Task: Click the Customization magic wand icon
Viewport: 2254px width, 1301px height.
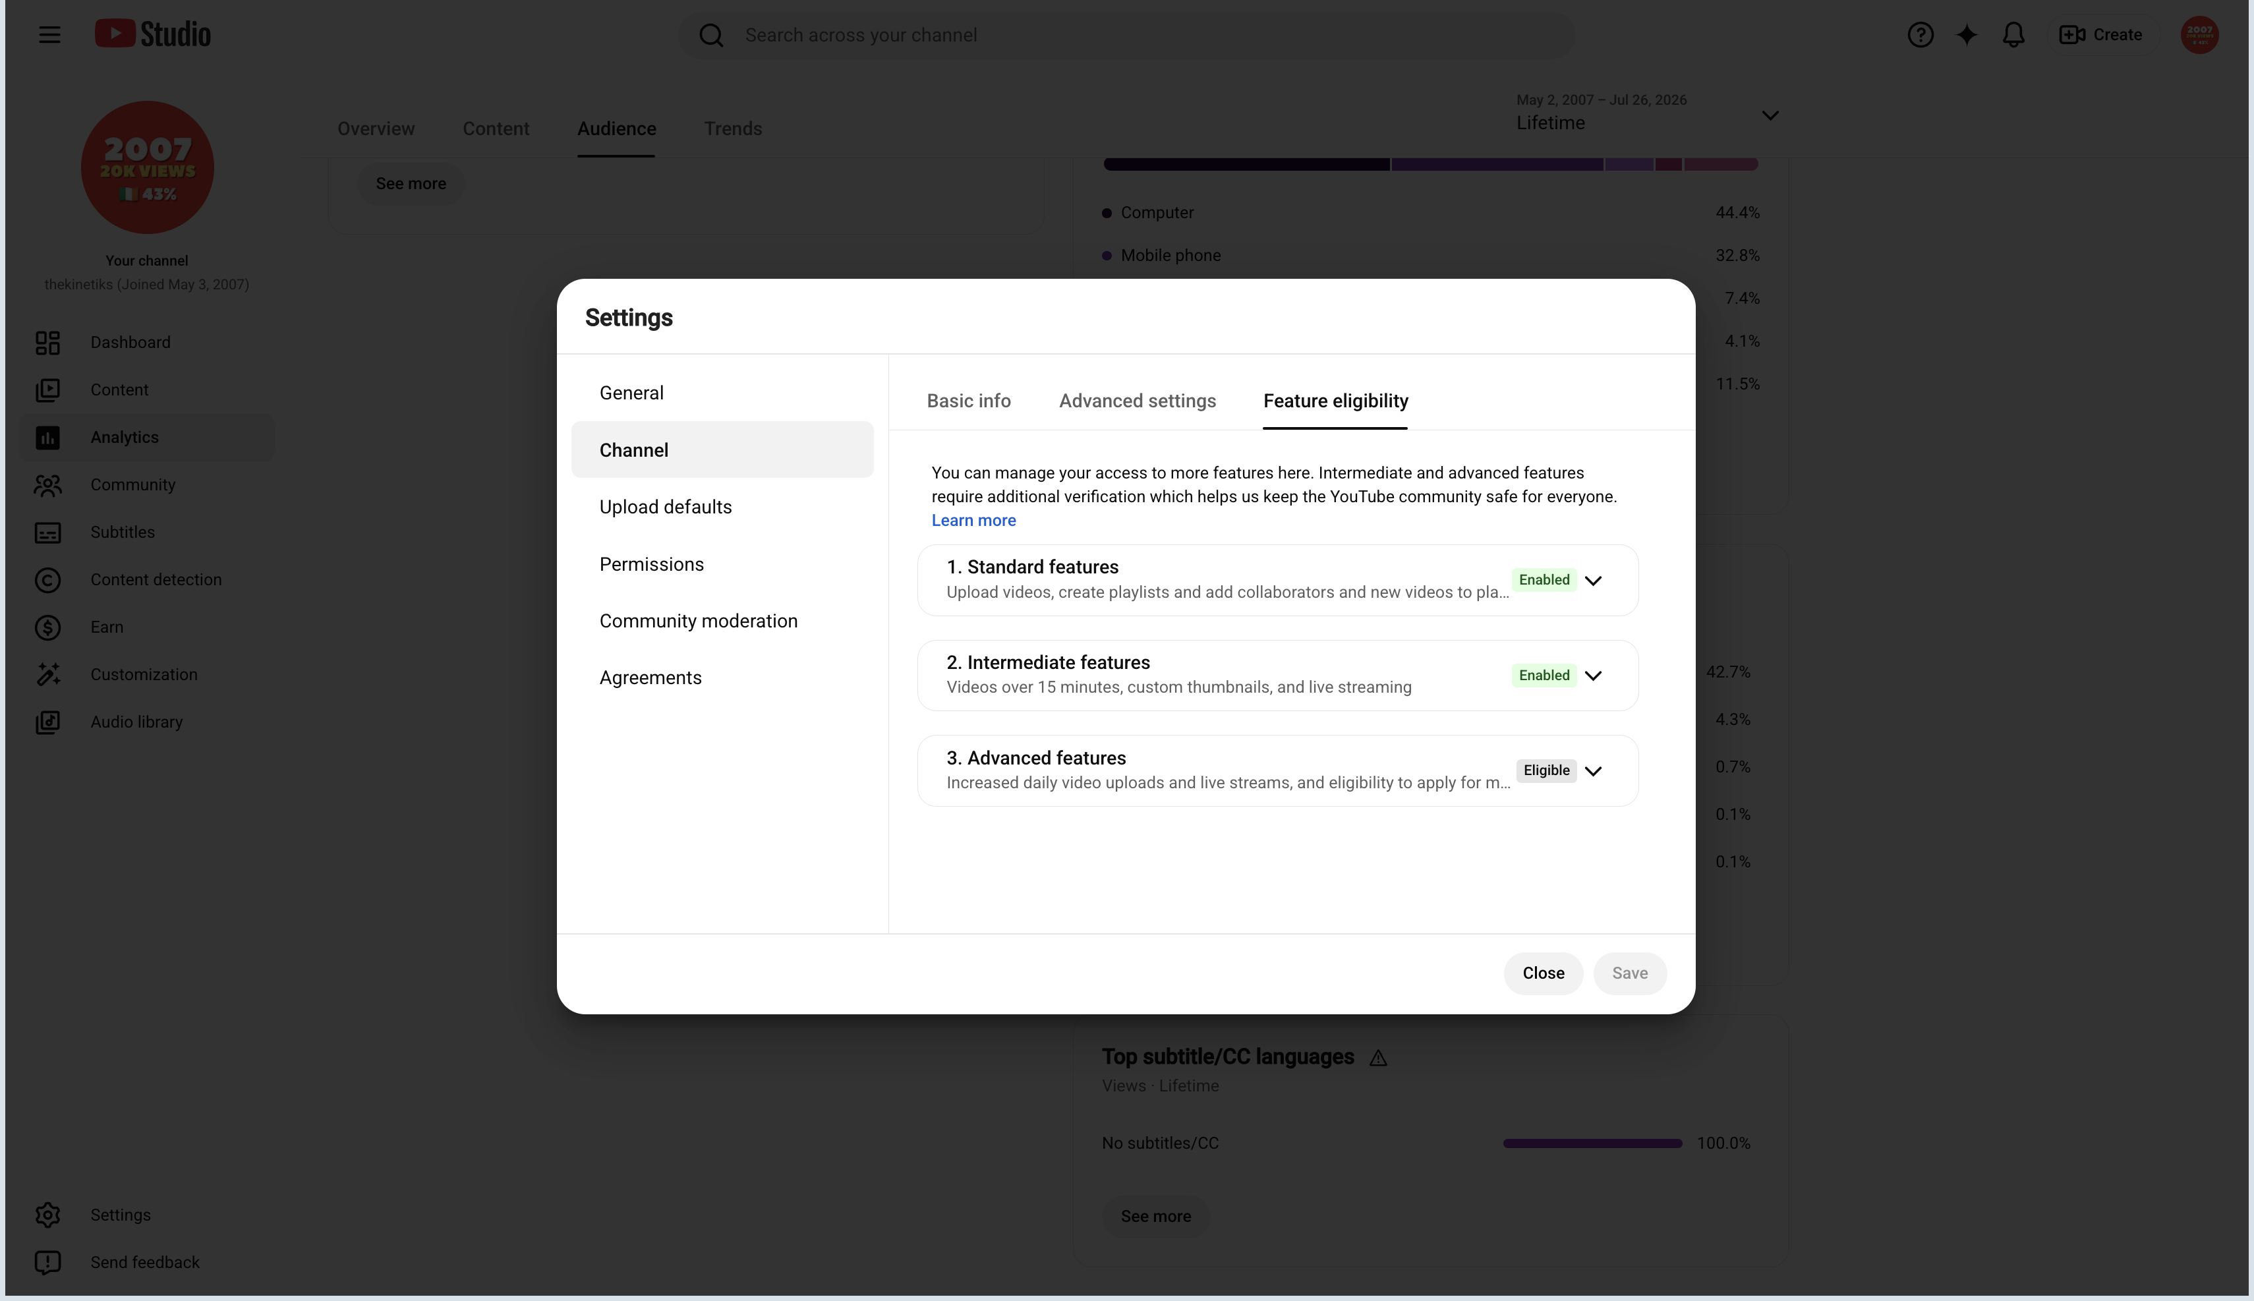Action: click(x=48, y=675)
